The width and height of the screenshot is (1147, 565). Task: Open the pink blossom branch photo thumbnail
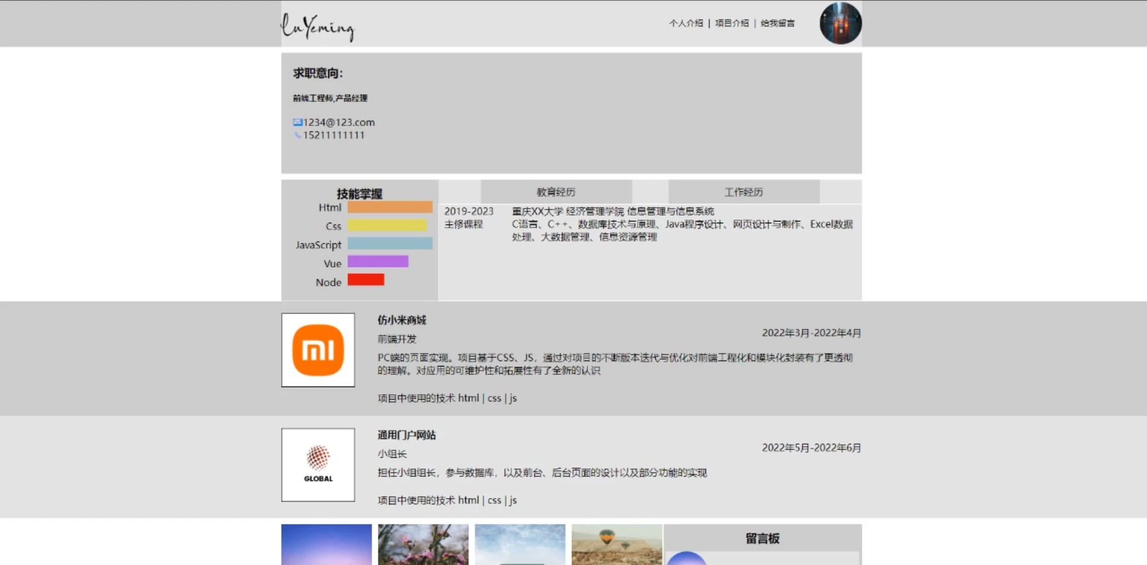click(x=423, y=544)
